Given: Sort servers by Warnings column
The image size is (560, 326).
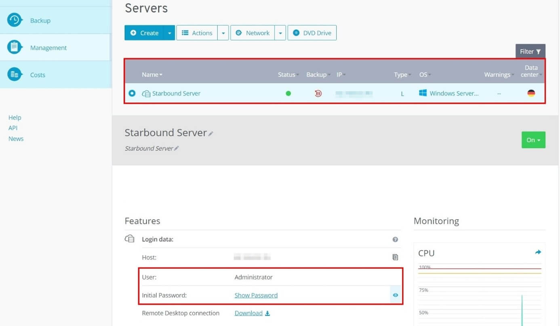Looking at the screenshot, I should coord(499,75).
